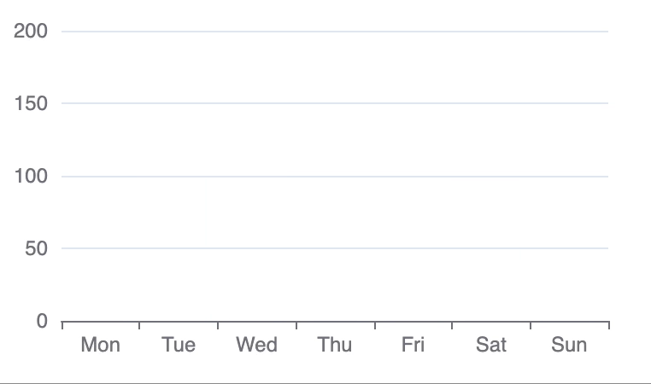Viewport: 651px width, 384px height.
Task: Select the tick mark between Sat and Sun
Action: click(x=531, y=325)
